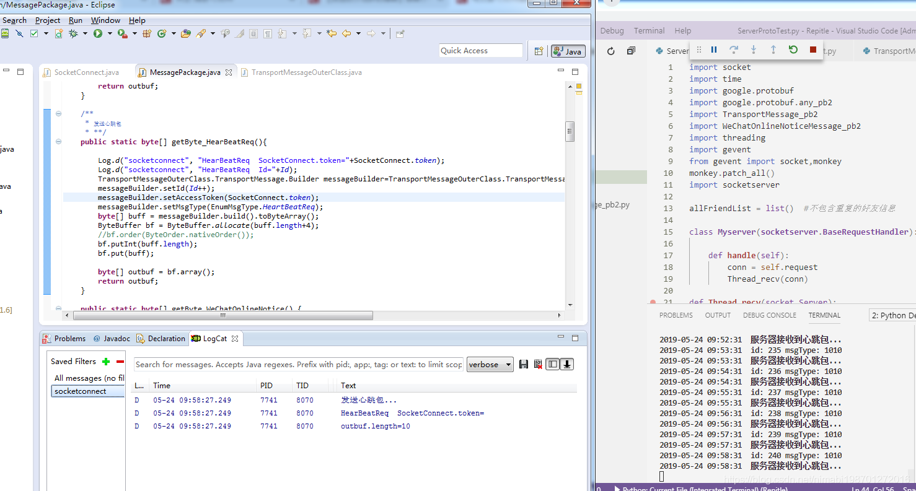Viewport: 916px width, 491px height.
Task: Restart debugging with green circular arrow
Action: [x=793, y=50]
